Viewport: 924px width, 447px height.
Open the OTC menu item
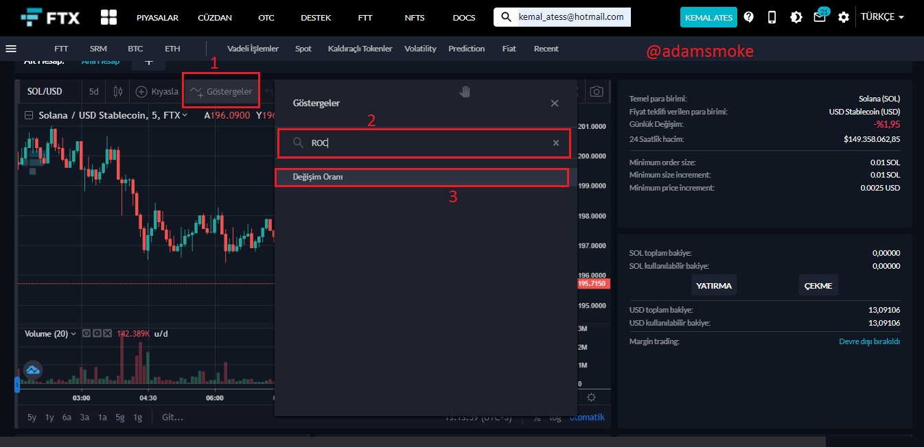click(x=266, y=17)
